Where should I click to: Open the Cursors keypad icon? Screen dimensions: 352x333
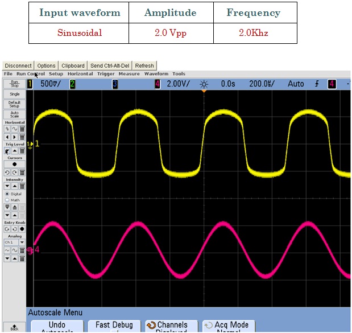pyautogui.click(x=22, y=172)
